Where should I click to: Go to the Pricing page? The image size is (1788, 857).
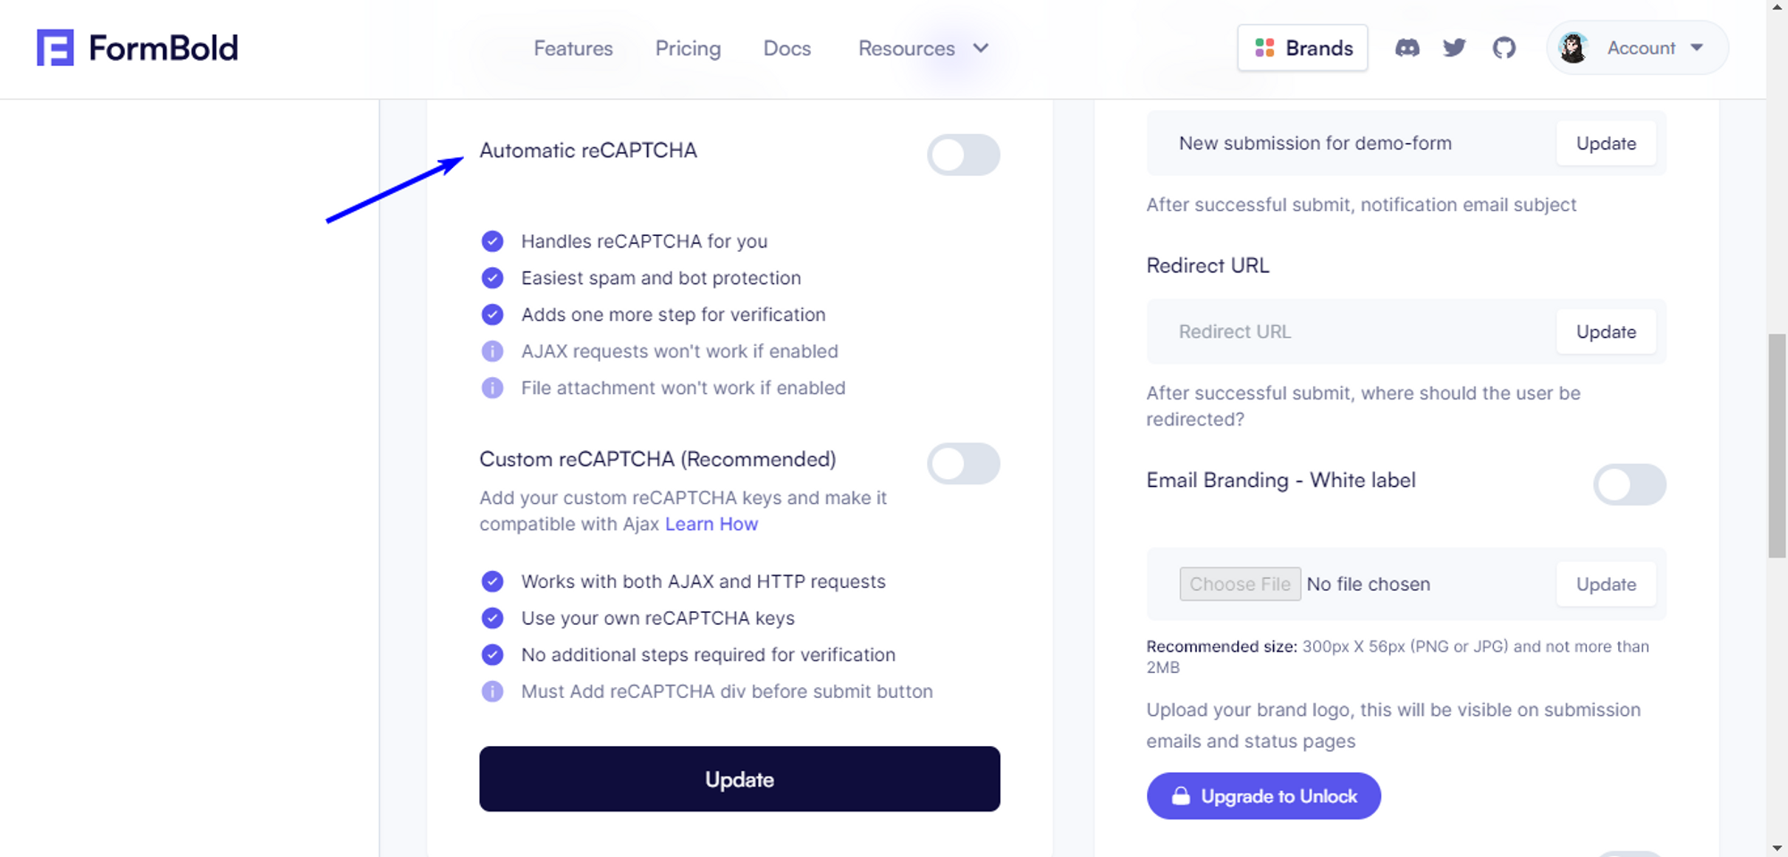click(x=687, y=48)
